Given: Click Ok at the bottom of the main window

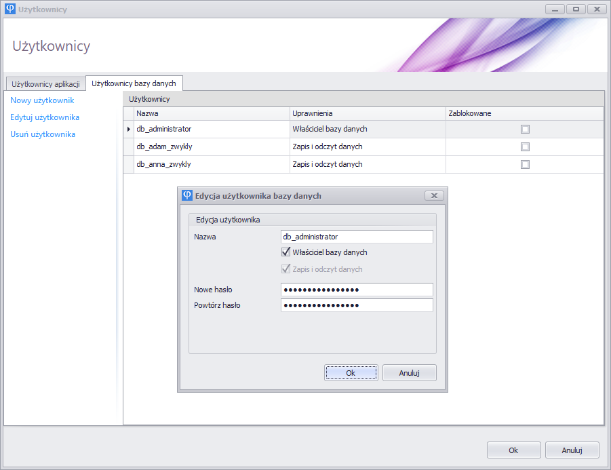Looking at the screenshot, I should (513, 450).
